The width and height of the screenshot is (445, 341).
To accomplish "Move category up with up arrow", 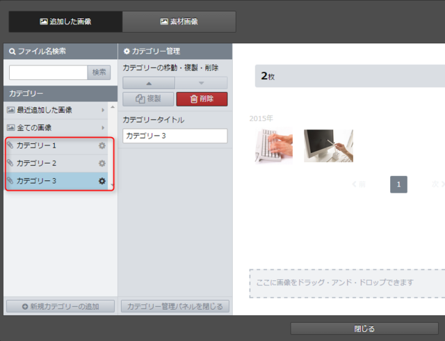I will (149, 83).
